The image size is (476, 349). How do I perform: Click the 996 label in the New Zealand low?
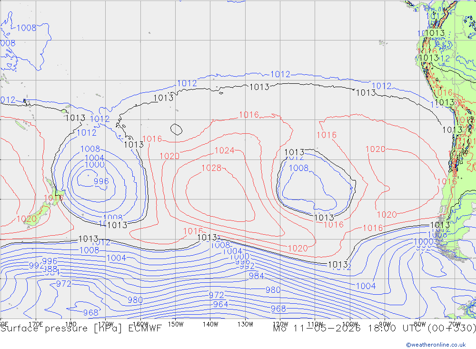[101, 181]
